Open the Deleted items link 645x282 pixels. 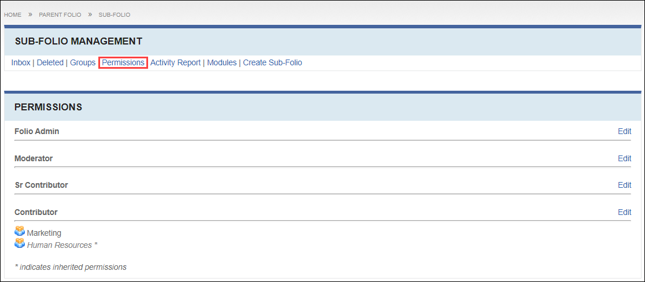(50, 63)
